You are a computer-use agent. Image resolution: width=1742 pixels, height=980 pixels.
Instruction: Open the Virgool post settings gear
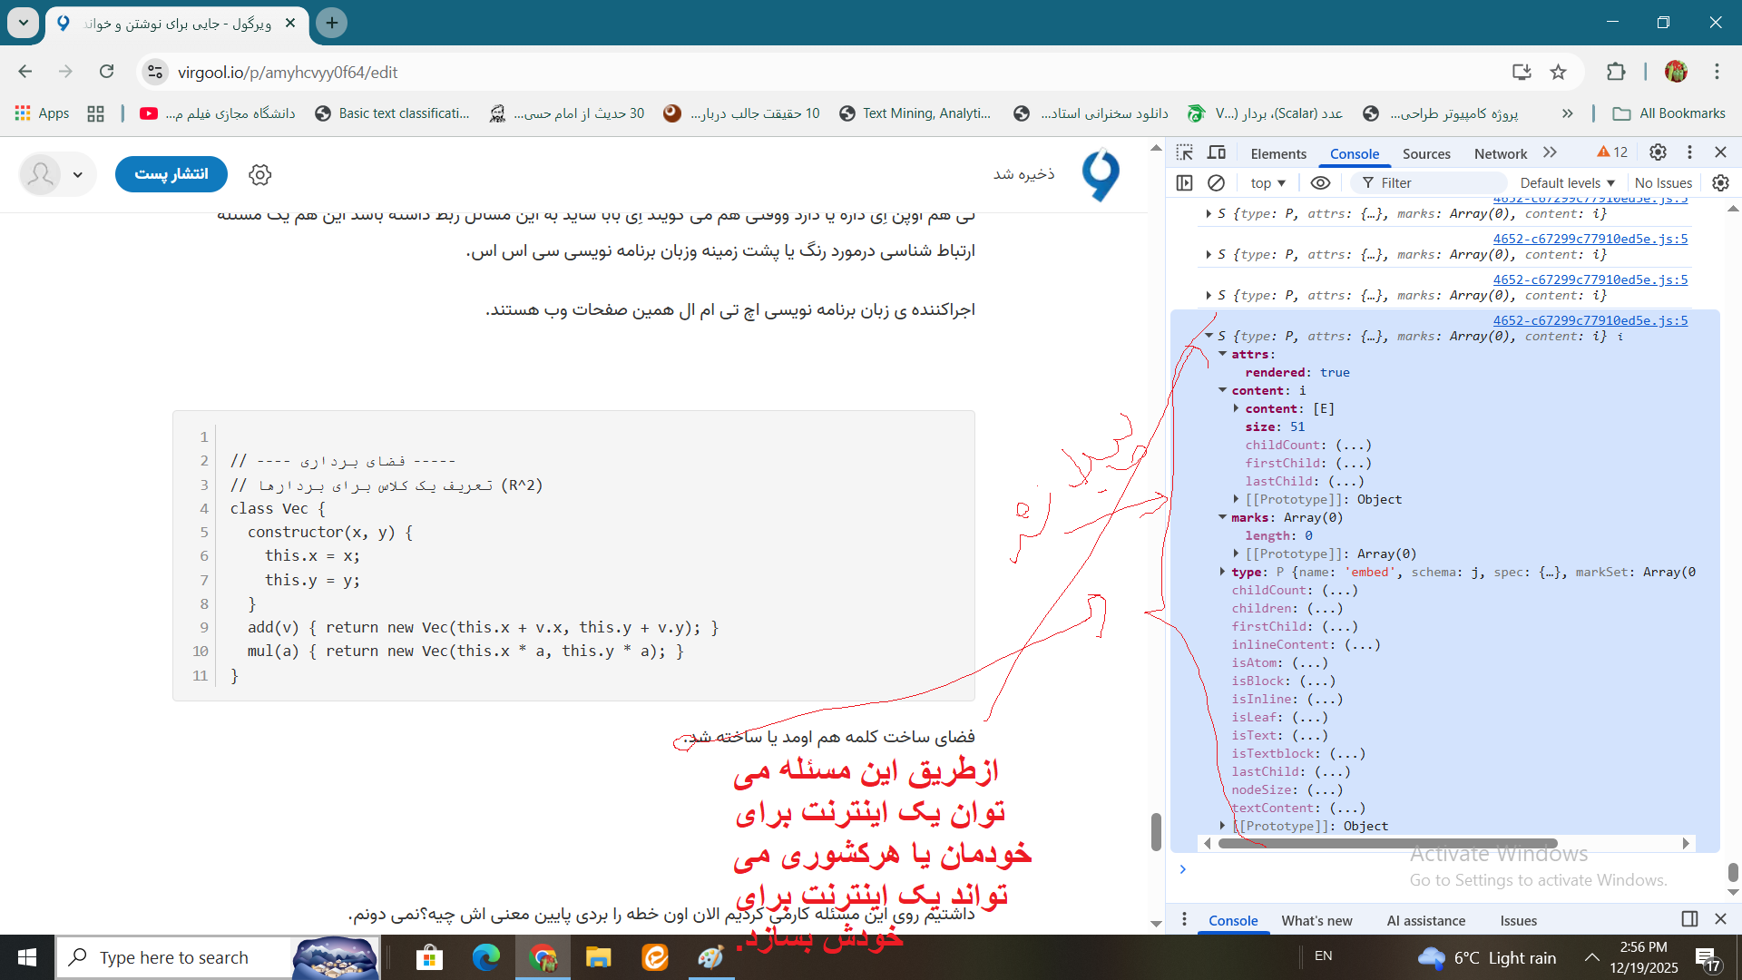click(x=259, y=174)
